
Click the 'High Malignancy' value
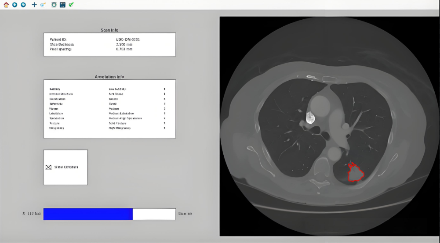coord(120,128)
